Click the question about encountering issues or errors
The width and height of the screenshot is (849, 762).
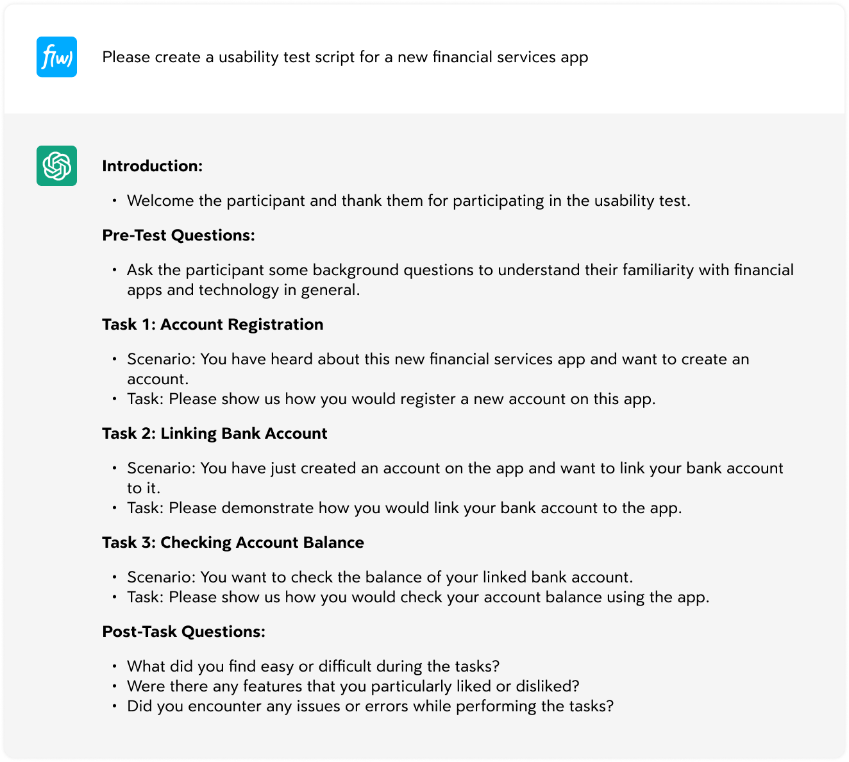370,706
